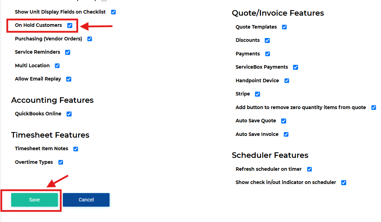The width and height of the screenshot is (381, 222).
Task: Uncheck the Overtime Types checkbox
Action: click(60, 162)
